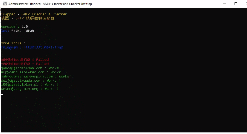Click the Telegram link https://t.me/t3trap
Viewport: 247px width, 134px height.
pyautogui.click(x=43, y=47)
